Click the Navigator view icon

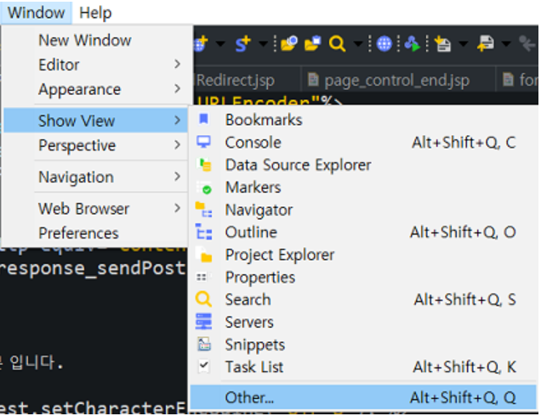[x=203, y=210]
